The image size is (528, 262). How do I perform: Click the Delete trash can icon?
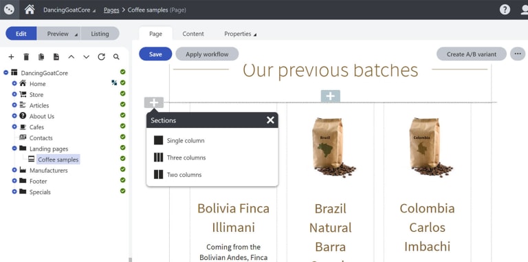[26, 57]
